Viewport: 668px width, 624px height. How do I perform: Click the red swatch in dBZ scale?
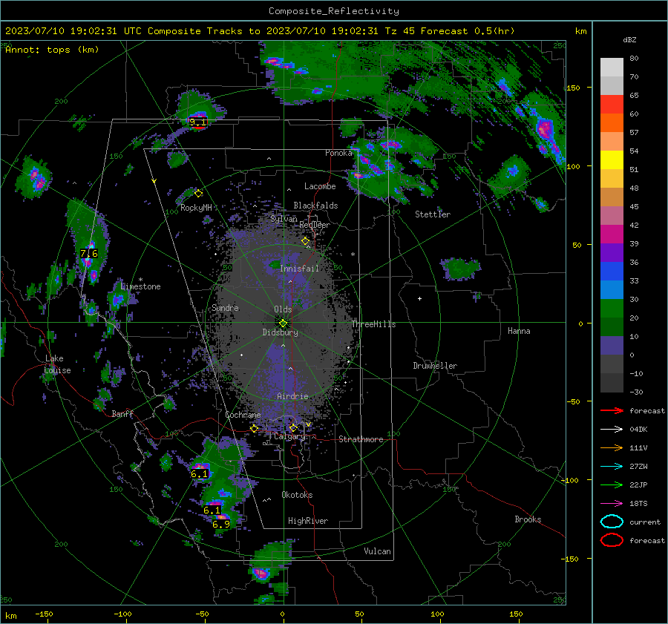coord(612,105)
